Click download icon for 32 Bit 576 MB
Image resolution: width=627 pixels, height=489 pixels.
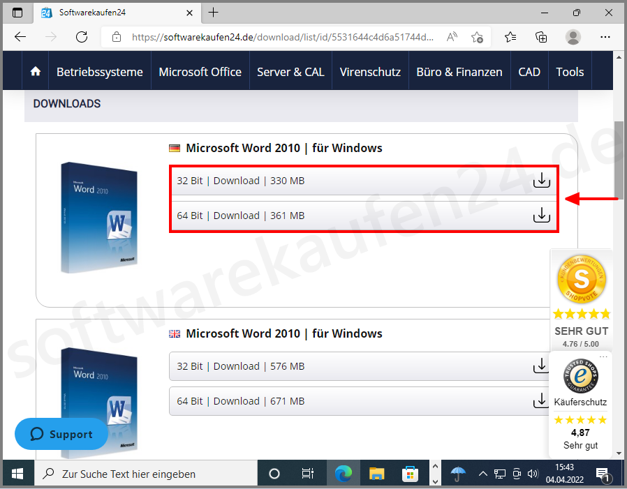click(540, 366)
